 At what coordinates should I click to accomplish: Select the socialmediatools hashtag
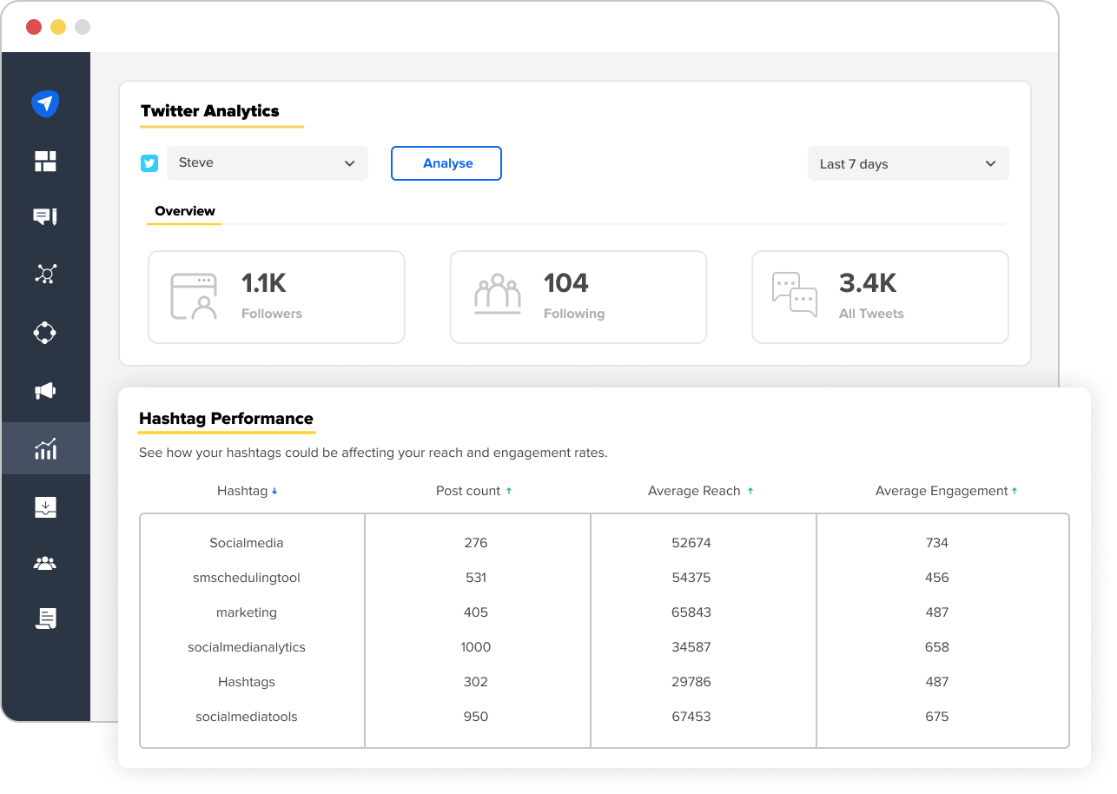tap(247, 717)
